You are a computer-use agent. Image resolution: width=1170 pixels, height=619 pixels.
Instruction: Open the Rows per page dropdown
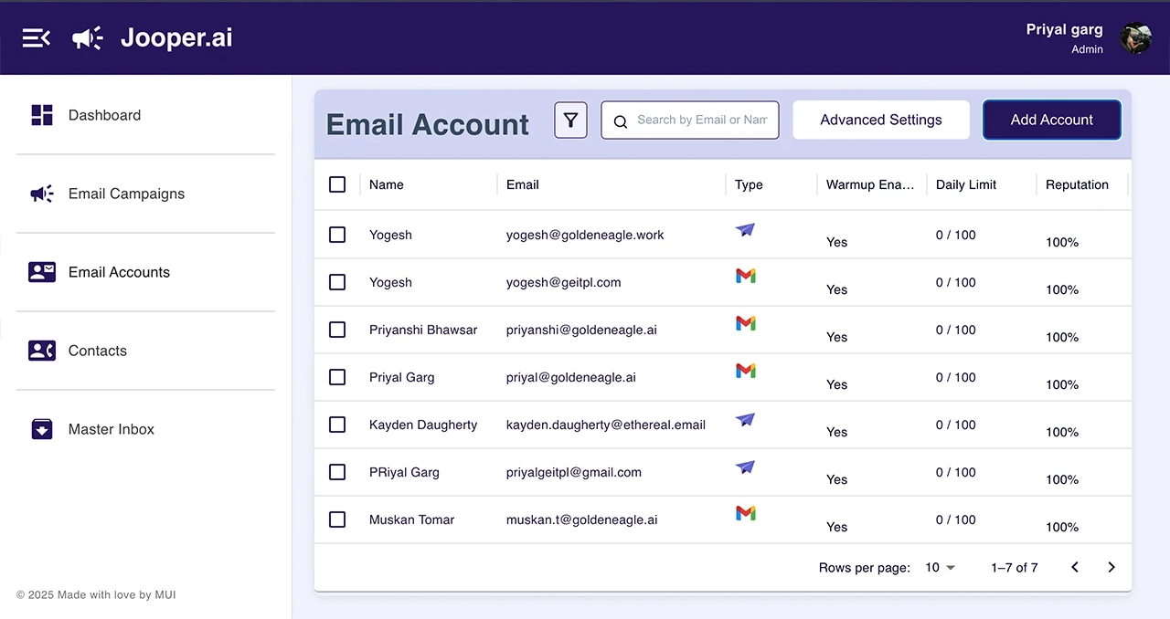940,567
